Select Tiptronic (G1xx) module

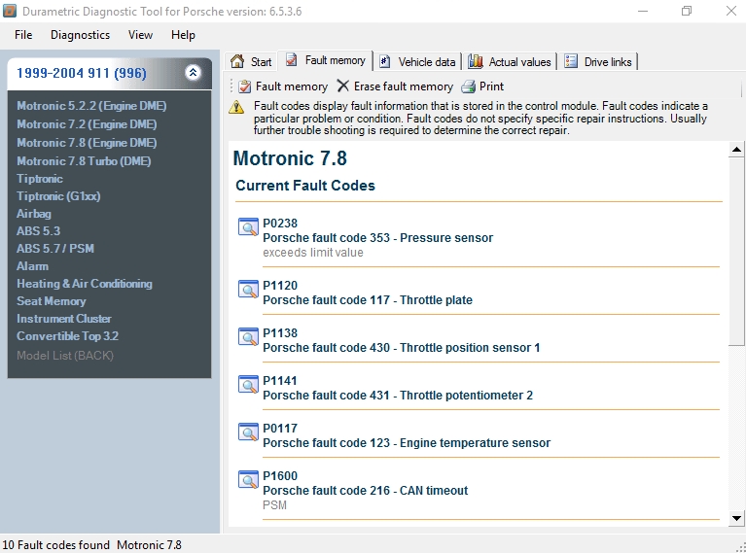pos(58,196)
